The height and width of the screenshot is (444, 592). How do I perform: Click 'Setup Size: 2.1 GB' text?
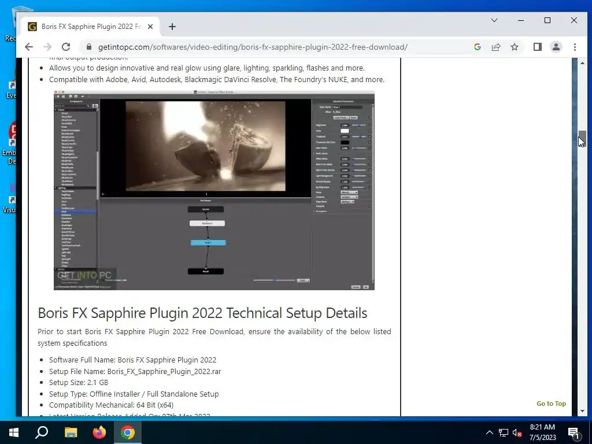79,383
